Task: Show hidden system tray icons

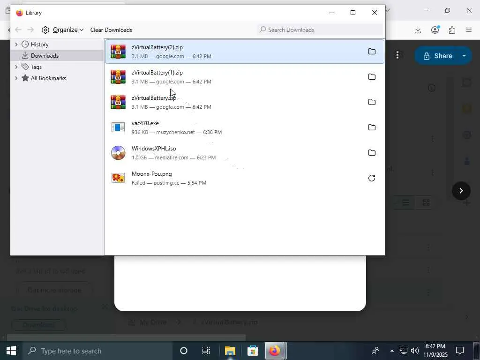Action: (392, 351)
